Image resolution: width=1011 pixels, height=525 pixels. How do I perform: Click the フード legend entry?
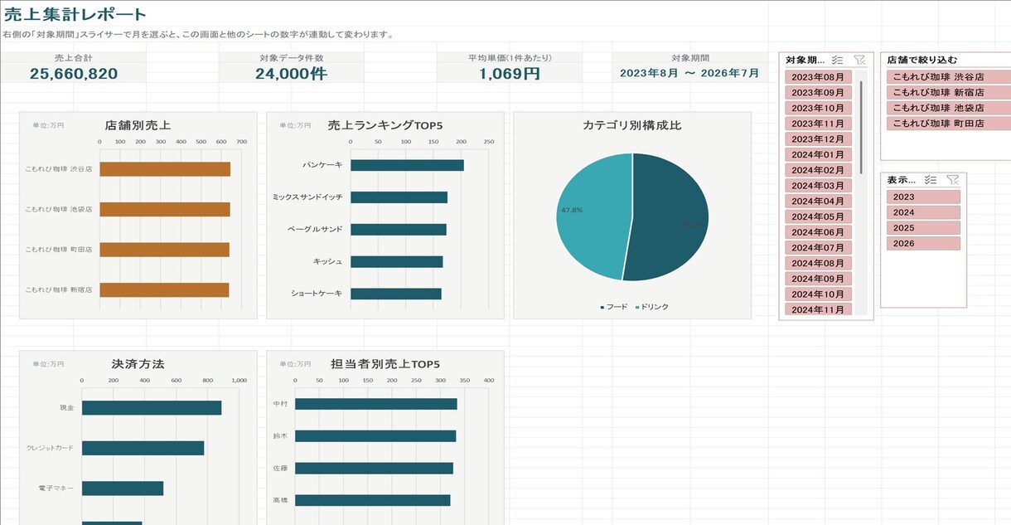click(x=614, y=307)
